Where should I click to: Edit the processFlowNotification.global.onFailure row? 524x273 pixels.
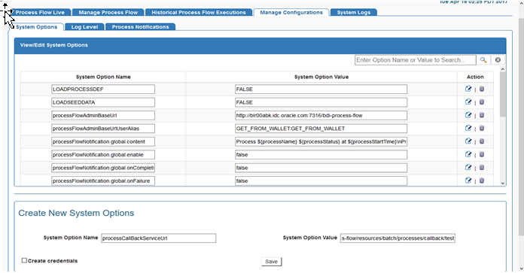468,180
